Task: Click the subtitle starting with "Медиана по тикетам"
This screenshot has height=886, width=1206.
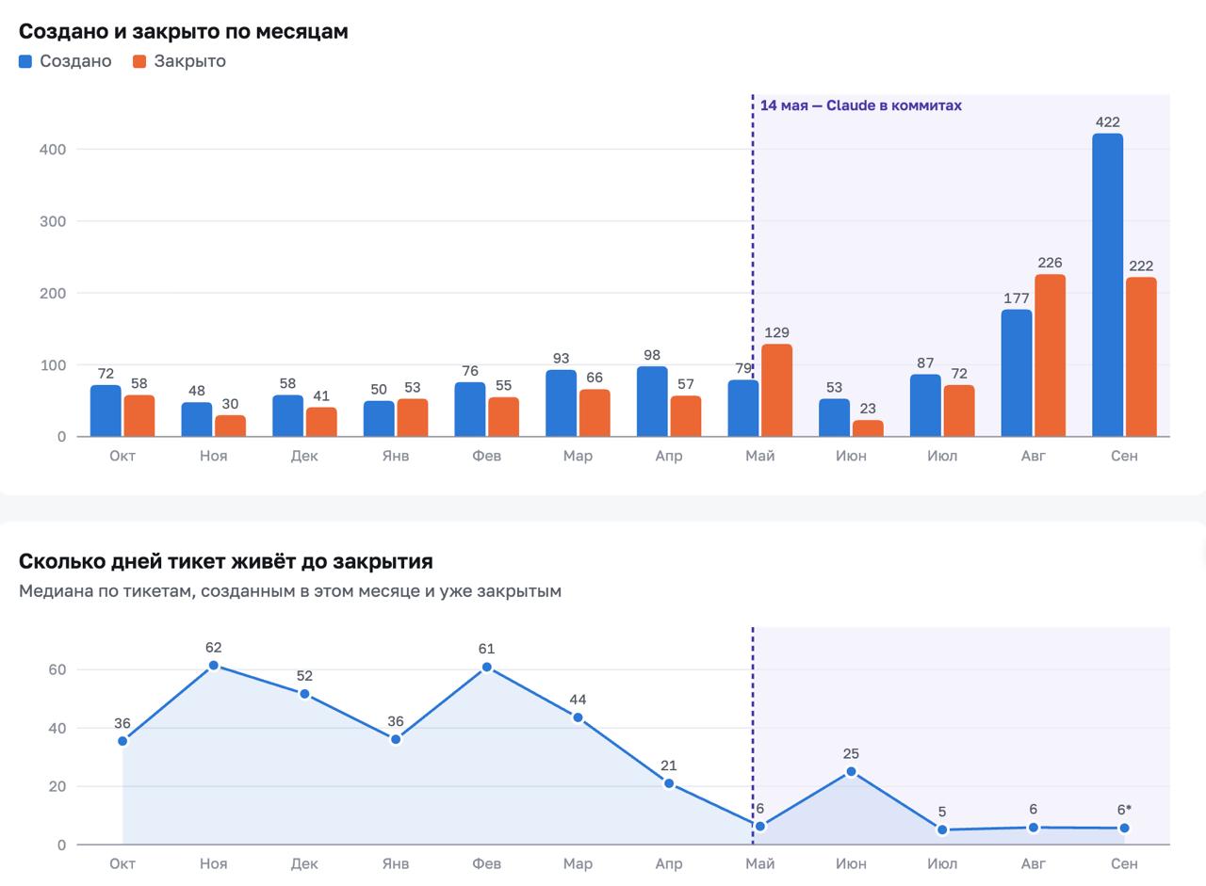Action: pos(290,591)
